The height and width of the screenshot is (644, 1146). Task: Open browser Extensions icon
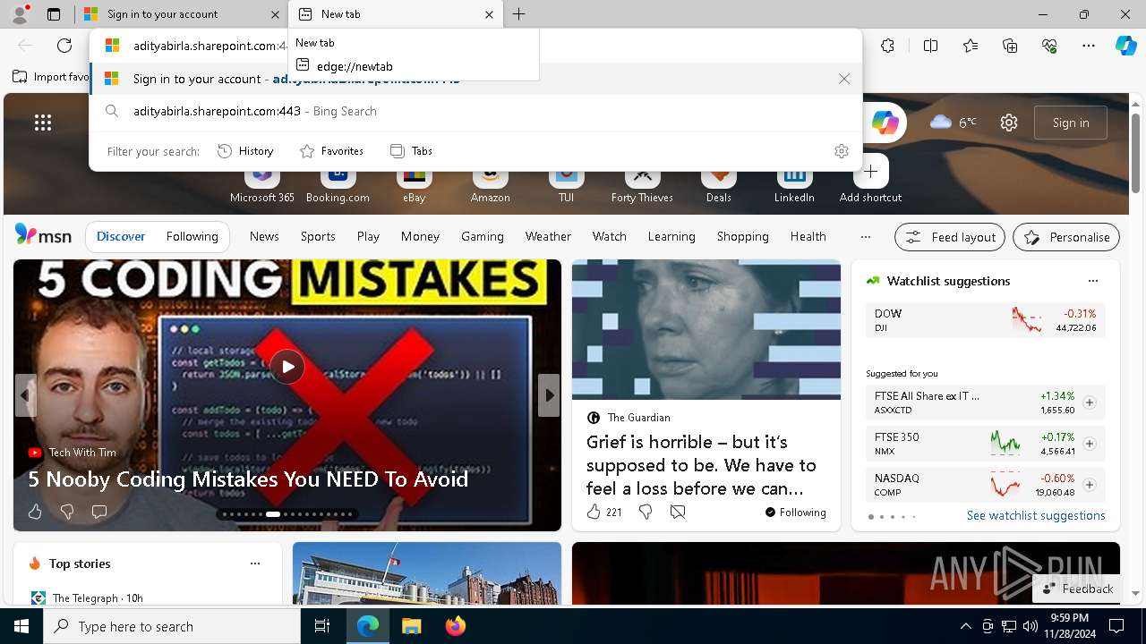click(x=887, y=46)
